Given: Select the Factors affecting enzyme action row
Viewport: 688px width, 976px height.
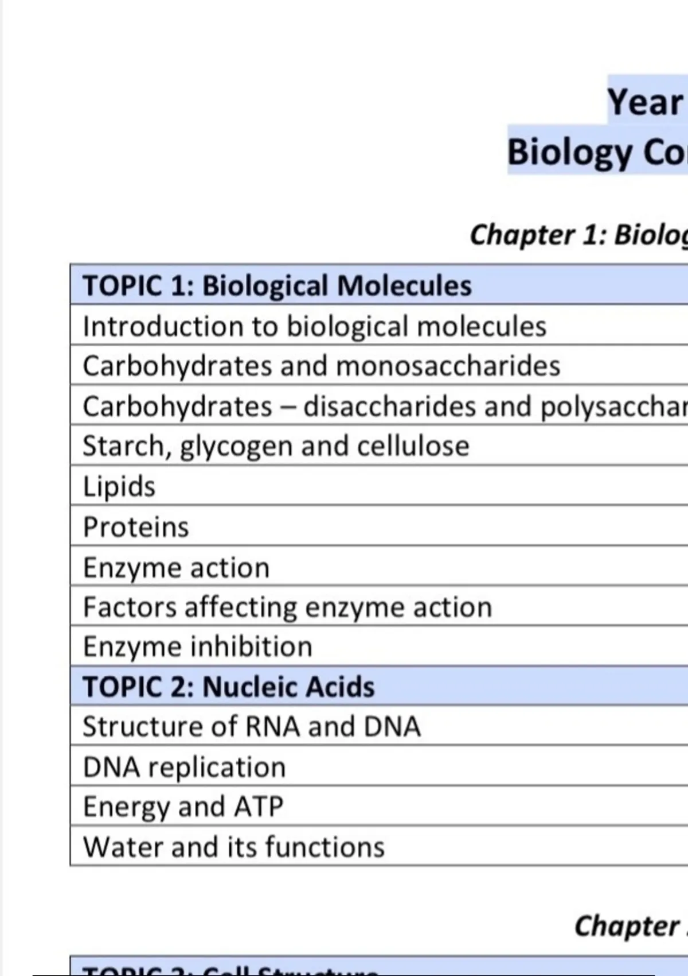Looking at the screenshot, I should point(287,607).
